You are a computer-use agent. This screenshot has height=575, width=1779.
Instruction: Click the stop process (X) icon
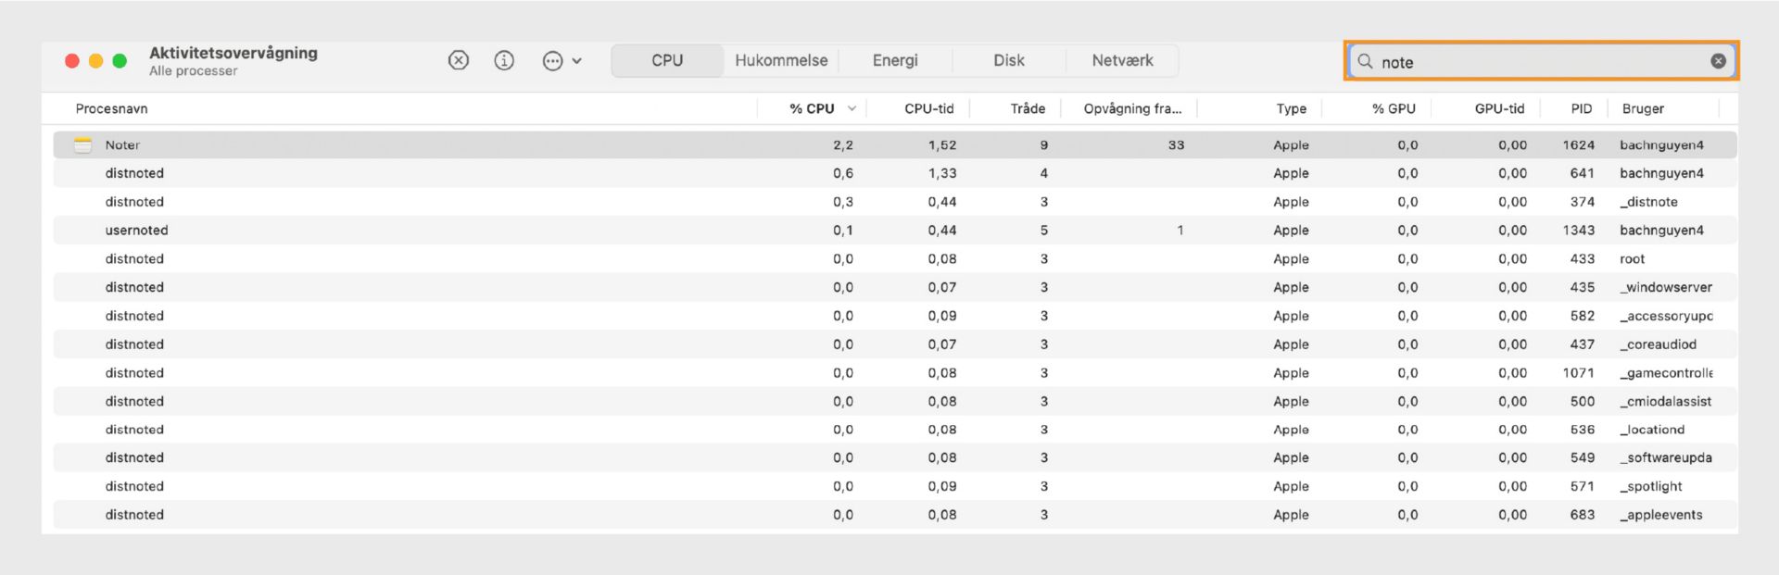click(459, 60)
